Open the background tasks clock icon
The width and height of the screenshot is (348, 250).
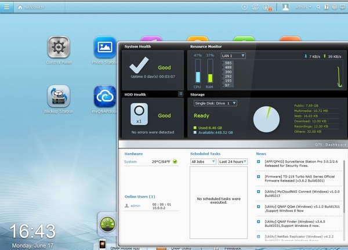[245, 8]
